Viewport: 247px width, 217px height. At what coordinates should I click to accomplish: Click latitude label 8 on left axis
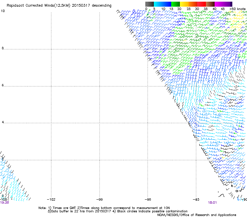point(3,48)
